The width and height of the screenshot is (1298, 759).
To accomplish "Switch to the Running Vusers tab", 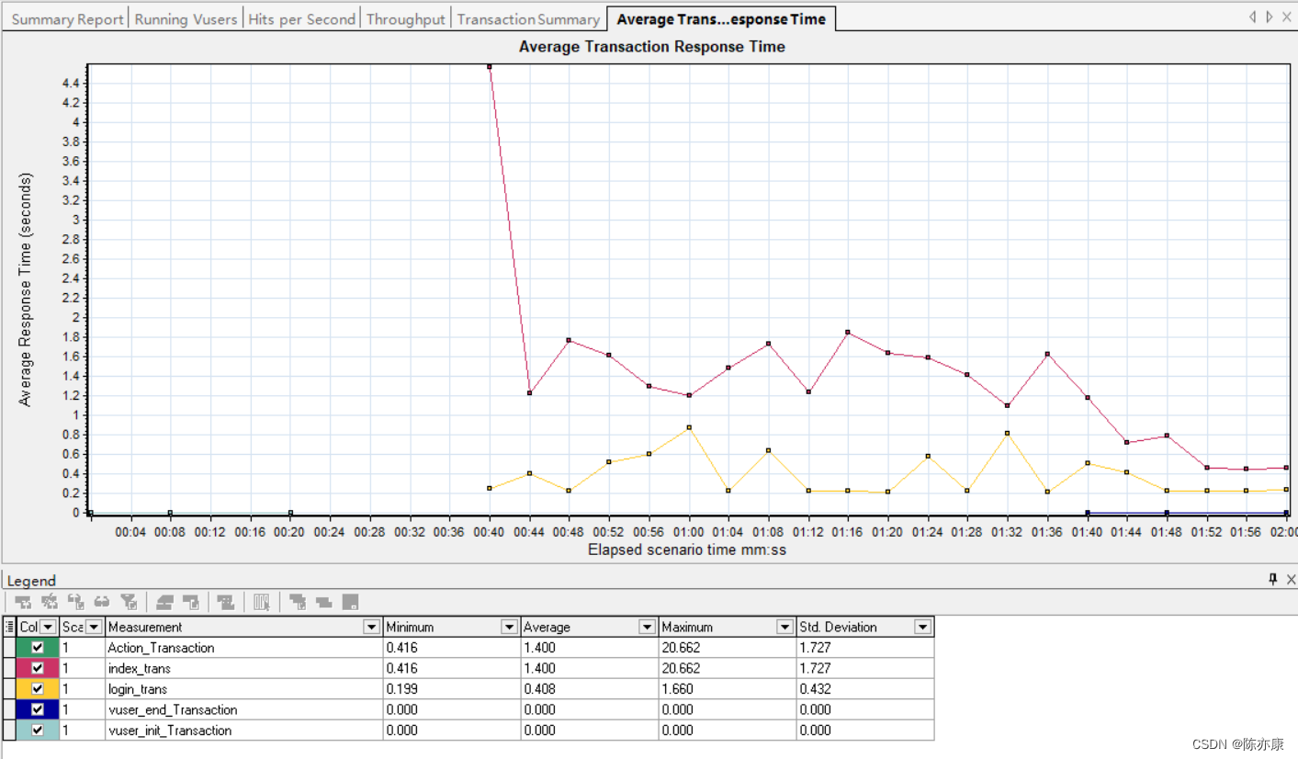I will (186, 19).
